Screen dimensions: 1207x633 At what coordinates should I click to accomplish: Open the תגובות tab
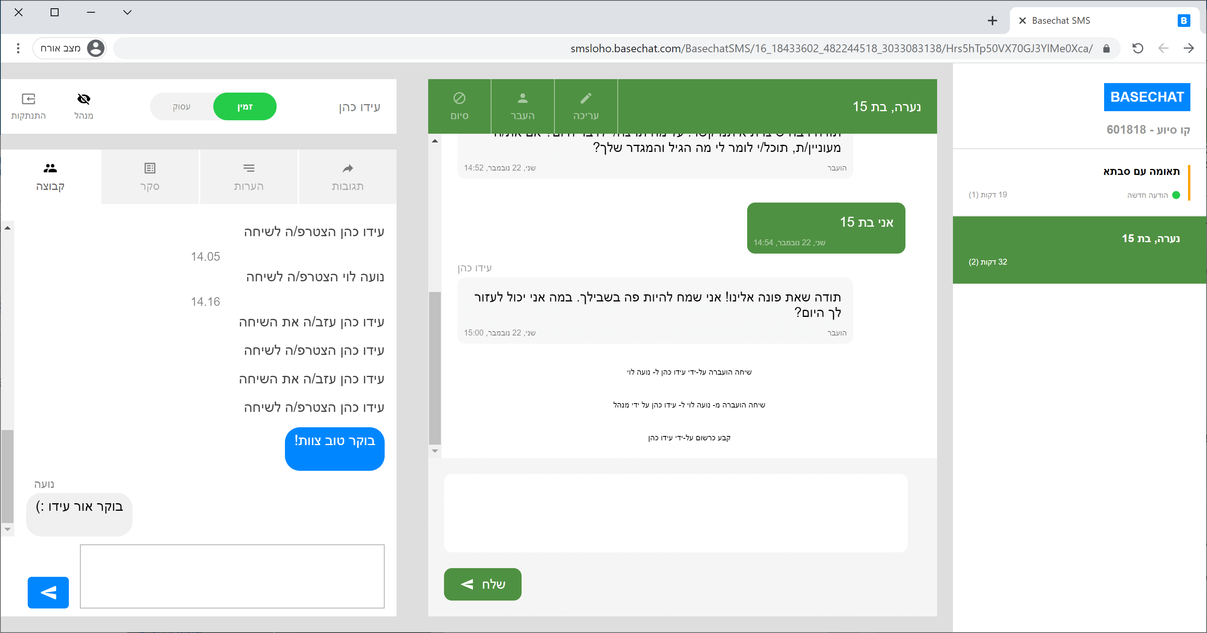(x=347, y=177)
